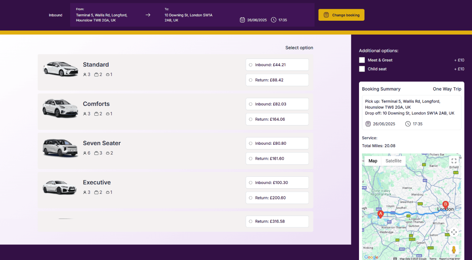This screenshot has width=472, height=260.
Task: Click the Google logo on the map
Action: [x=371, y=257]
